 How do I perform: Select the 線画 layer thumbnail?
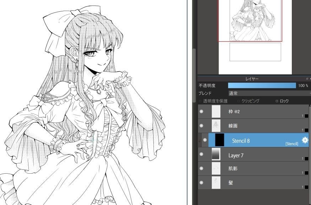[216, 126]
